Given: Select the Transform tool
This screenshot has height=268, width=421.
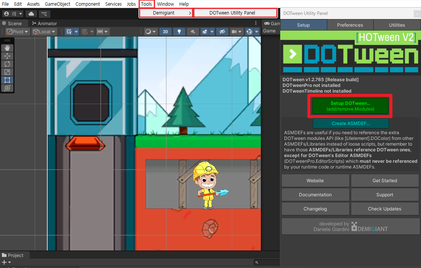Looking at the screenshot, I should [7, 88].
